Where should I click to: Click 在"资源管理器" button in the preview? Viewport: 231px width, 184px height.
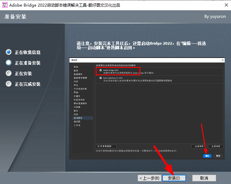106,146
